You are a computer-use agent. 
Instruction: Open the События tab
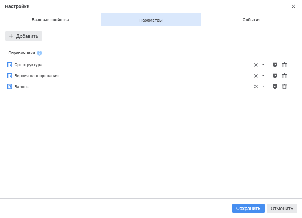point(251,20)
